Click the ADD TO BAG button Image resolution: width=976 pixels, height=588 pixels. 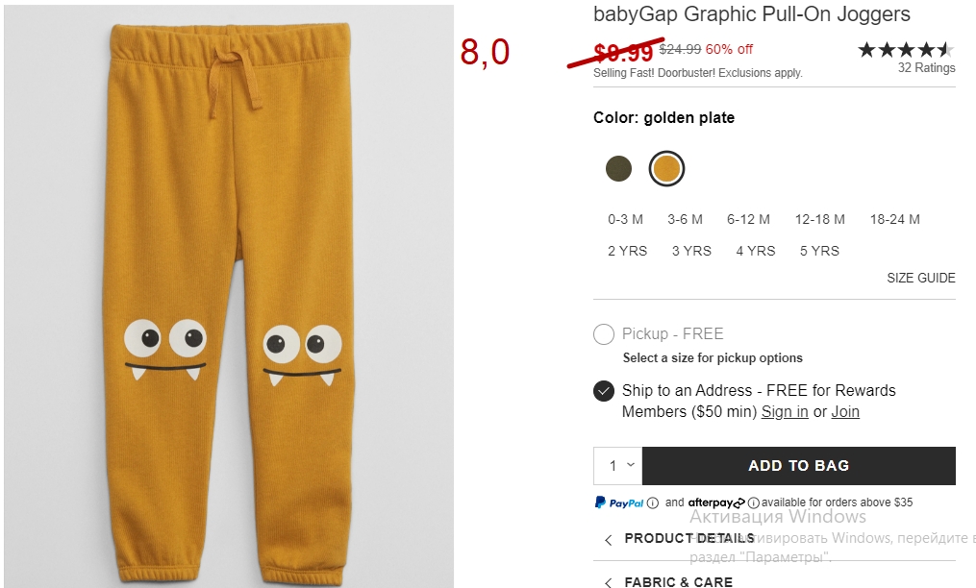click(x=798, y=466)
